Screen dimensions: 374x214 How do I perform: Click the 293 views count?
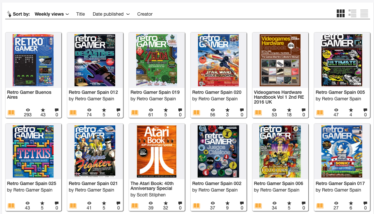[28, 115]
